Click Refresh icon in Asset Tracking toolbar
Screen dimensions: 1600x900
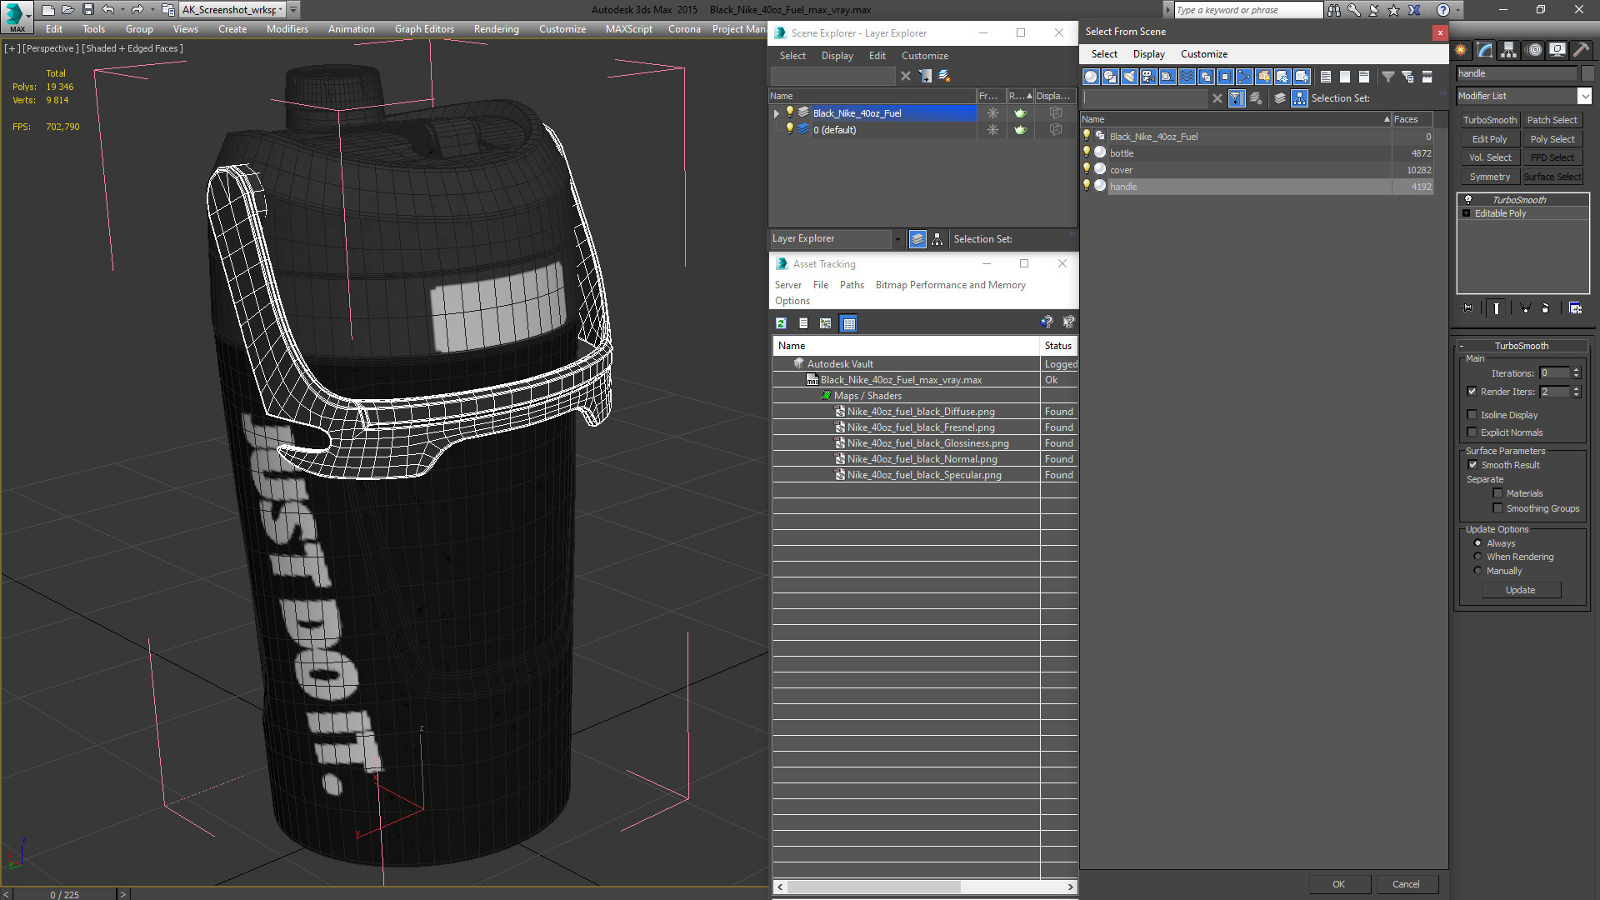pos(781,323)
